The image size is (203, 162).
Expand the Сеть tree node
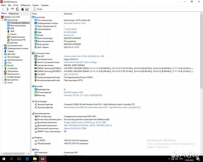[x=2, y=63]
